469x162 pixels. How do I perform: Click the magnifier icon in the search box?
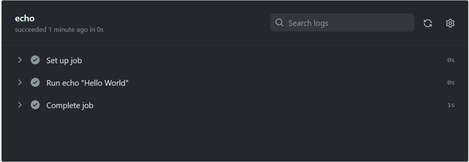click(279, 23)
